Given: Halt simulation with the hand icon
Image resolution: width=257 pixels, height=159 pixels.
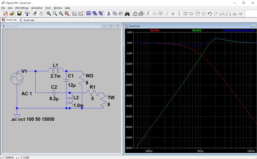Looking at the screenshot, I should click(41, 13).
